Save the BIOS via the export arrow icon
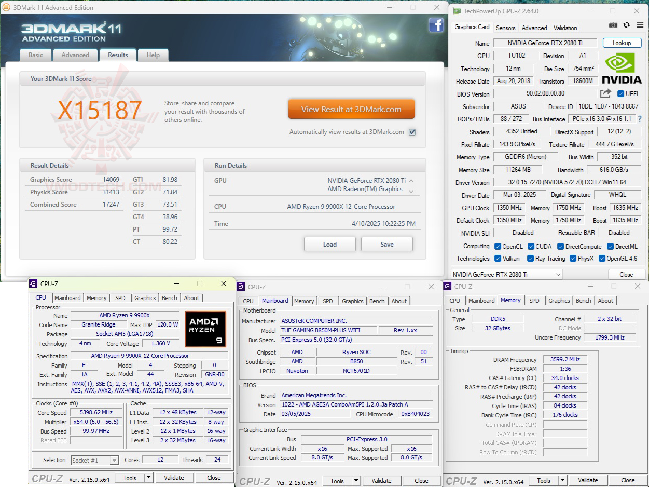 [605, 94]
